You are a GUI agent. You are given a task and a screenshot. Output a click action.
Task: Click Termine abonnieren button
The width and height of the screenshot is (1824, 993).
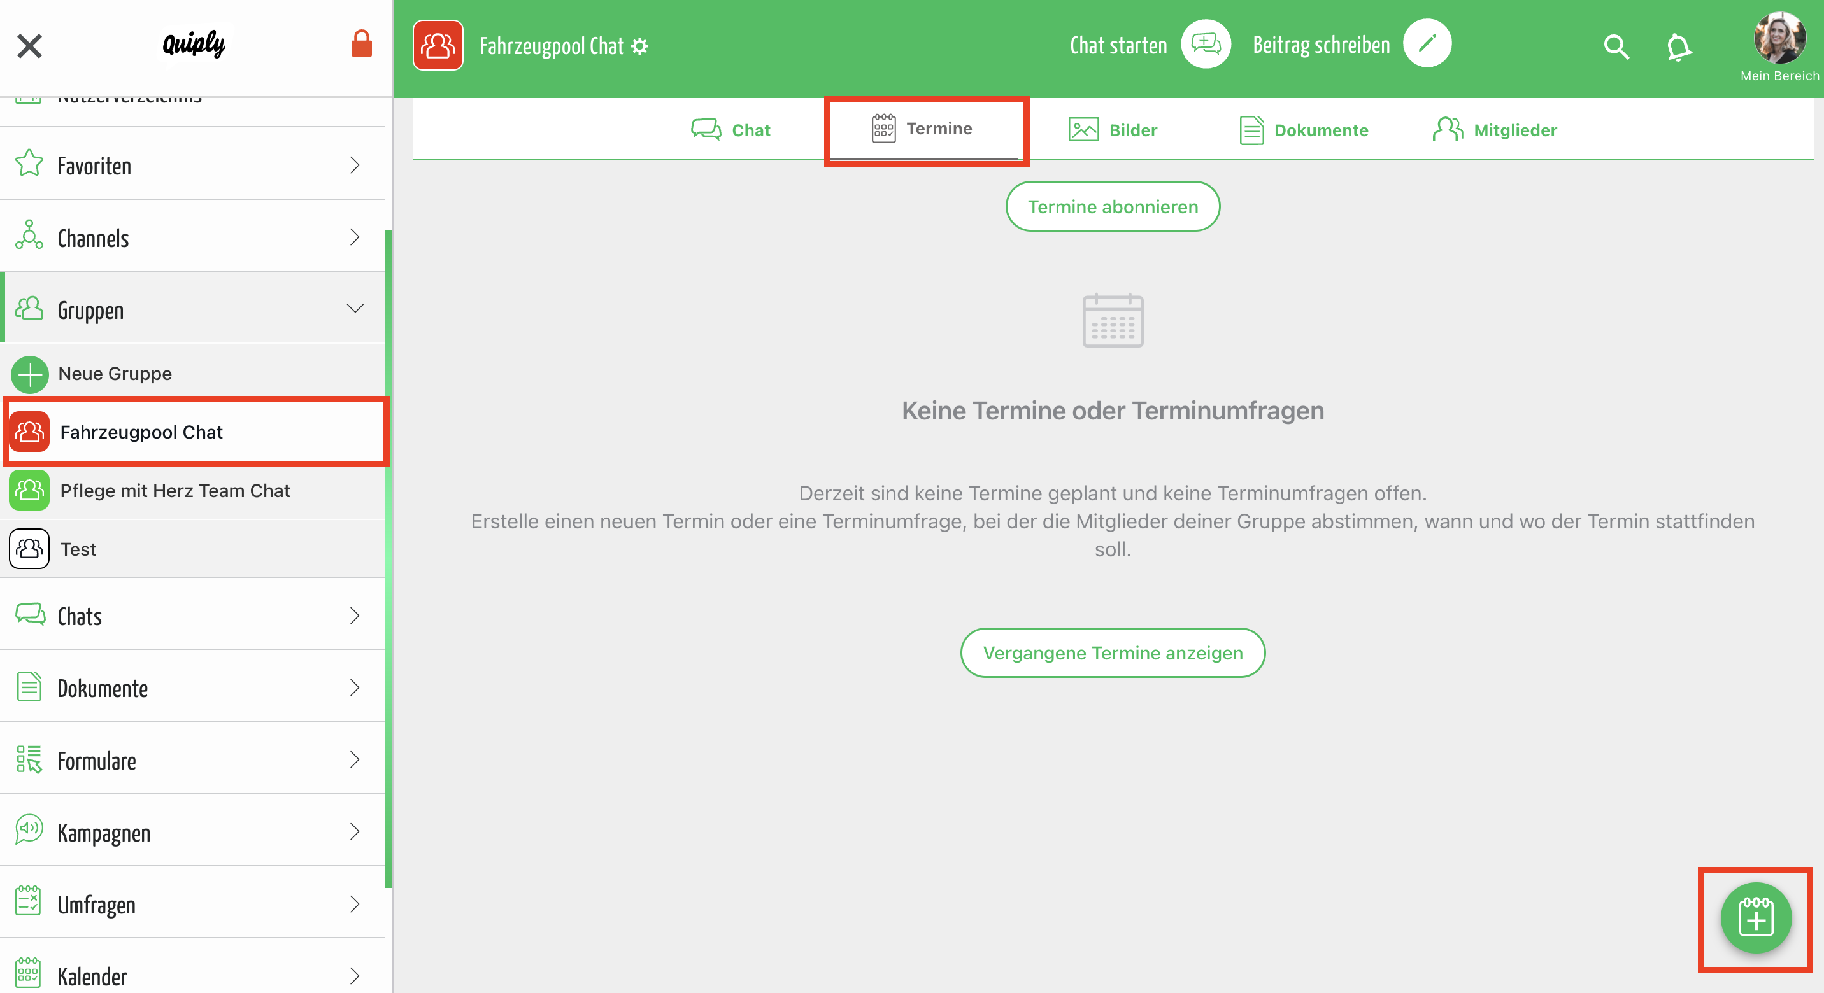coord(1113,207)
